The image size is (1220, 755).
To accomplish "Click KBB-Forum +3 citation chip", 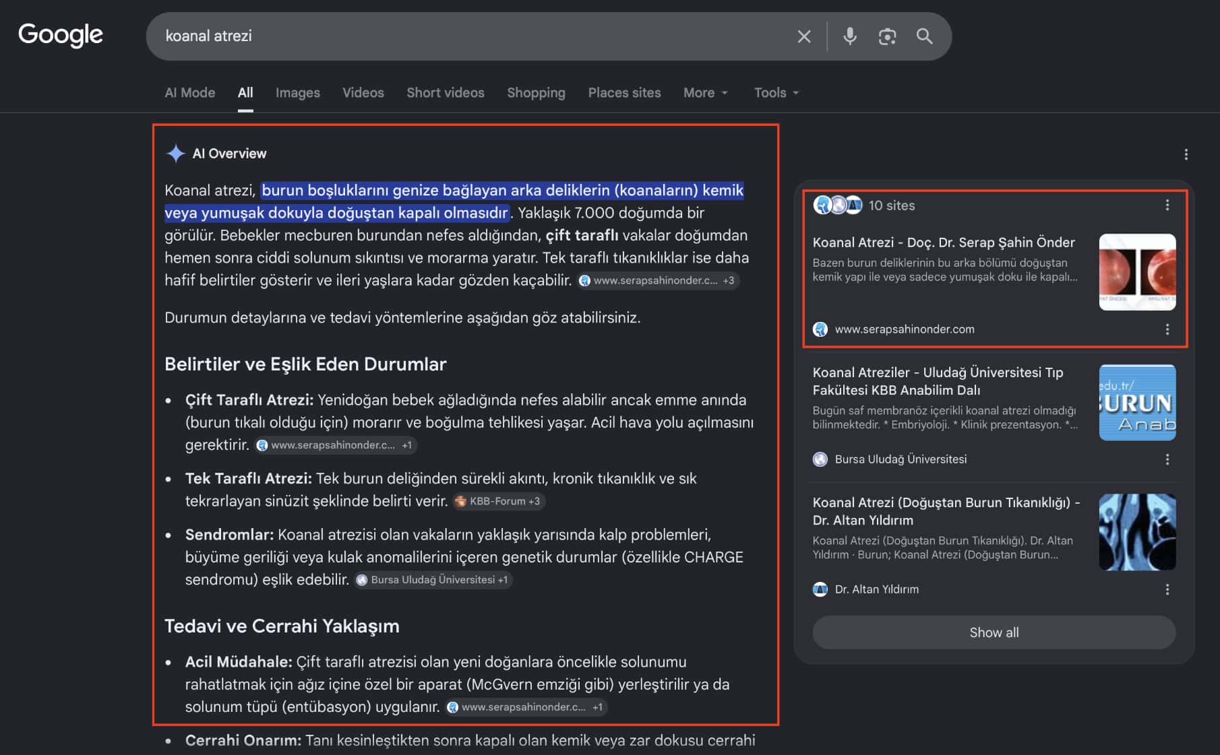I will click(499, 502).
